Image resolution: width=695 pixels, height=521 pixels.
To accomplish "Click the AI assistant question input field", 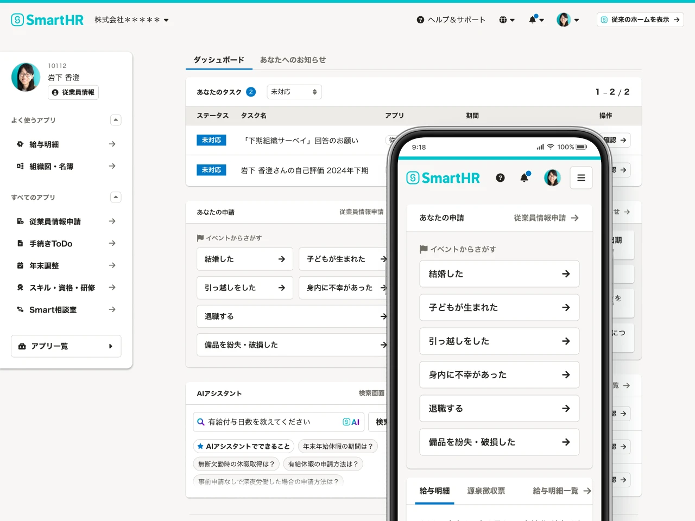I will pyautogui.click(x=279, y=422).
